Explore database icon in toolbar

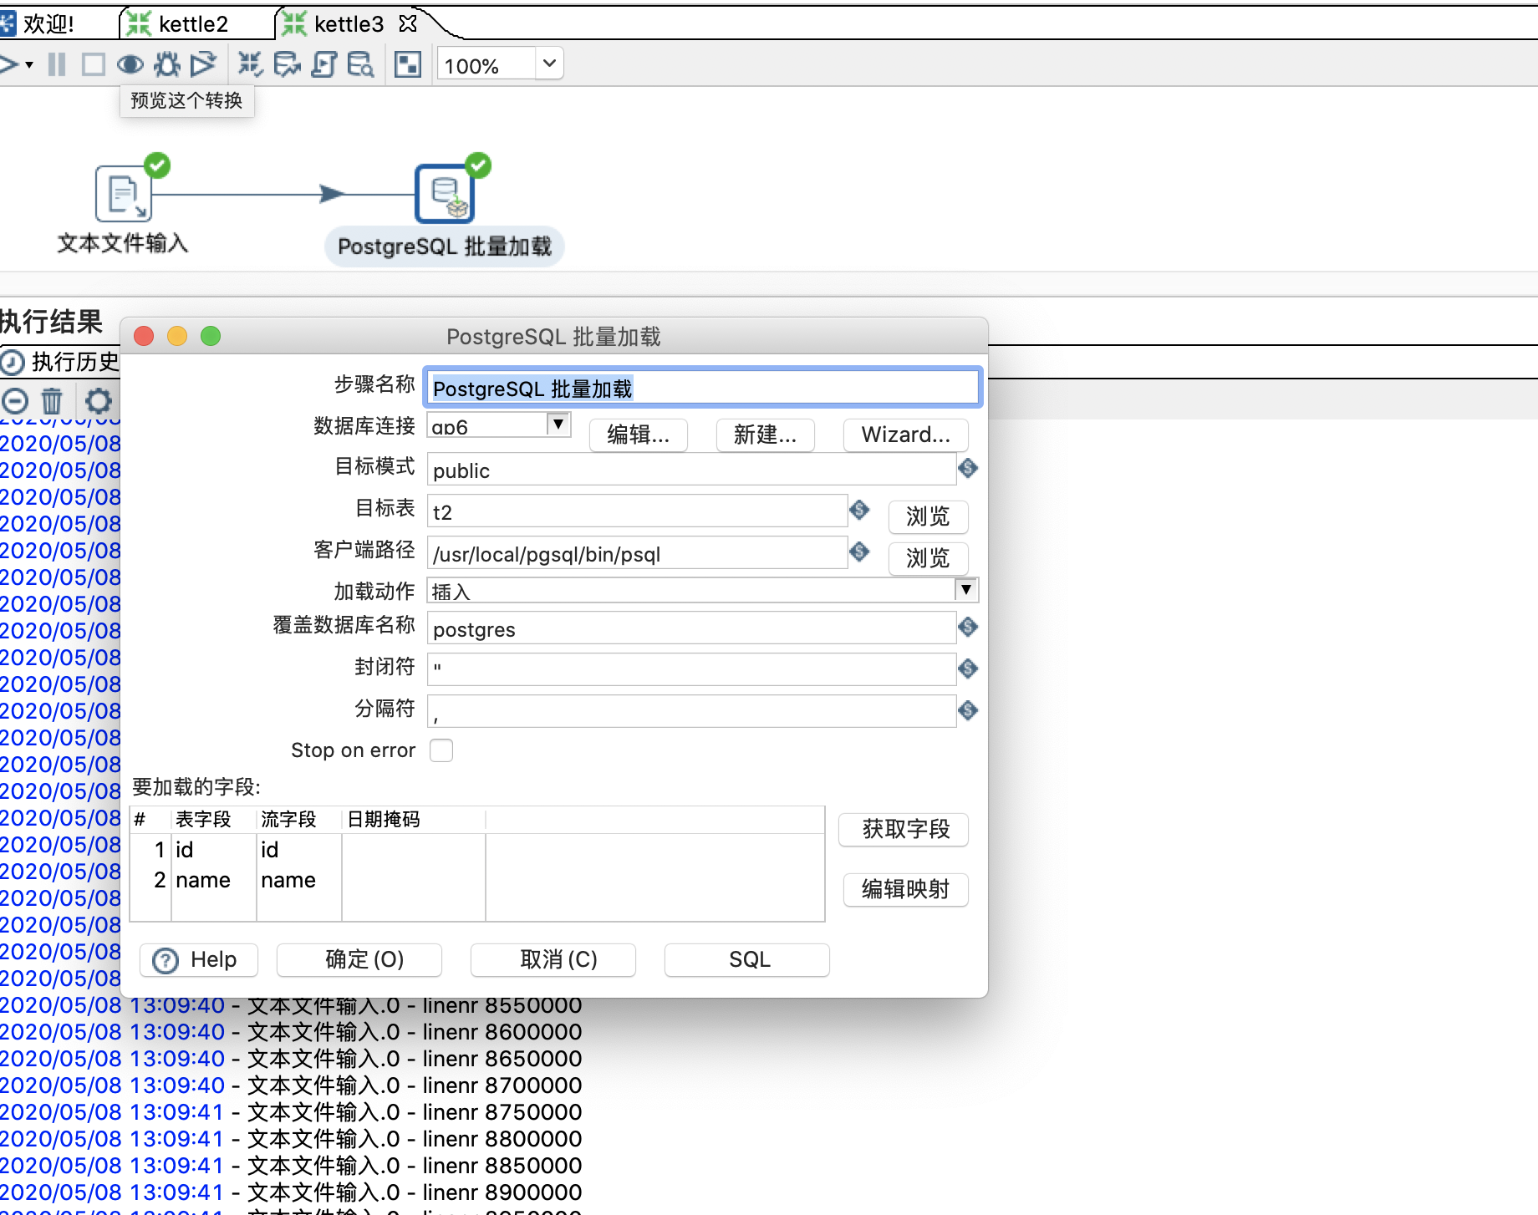360,64
